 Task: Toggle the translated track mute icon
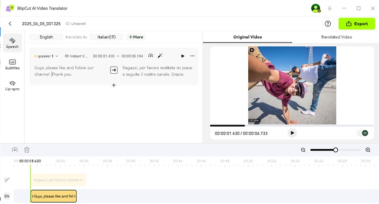[7, 180]
